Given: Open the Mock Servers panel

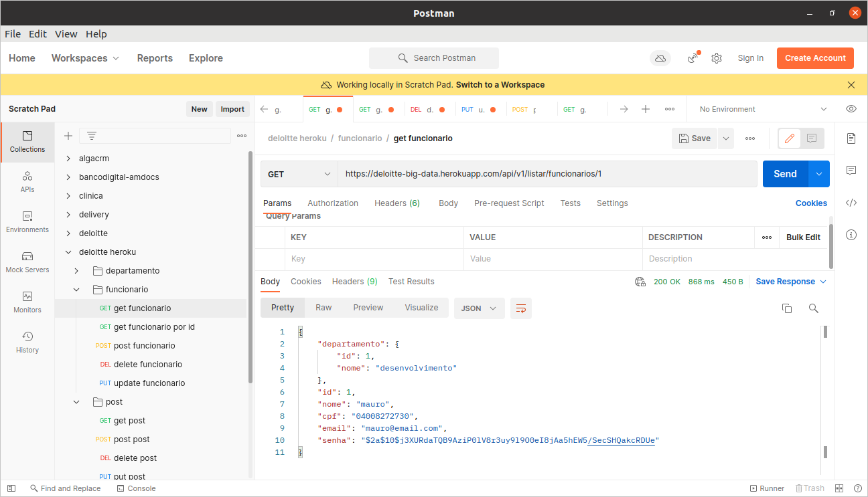Looking at the screenshot, I should pyautogui.click(x=27, y=262).
